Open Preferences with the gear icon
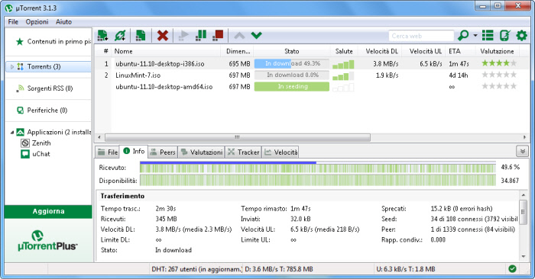 (521, 35)
